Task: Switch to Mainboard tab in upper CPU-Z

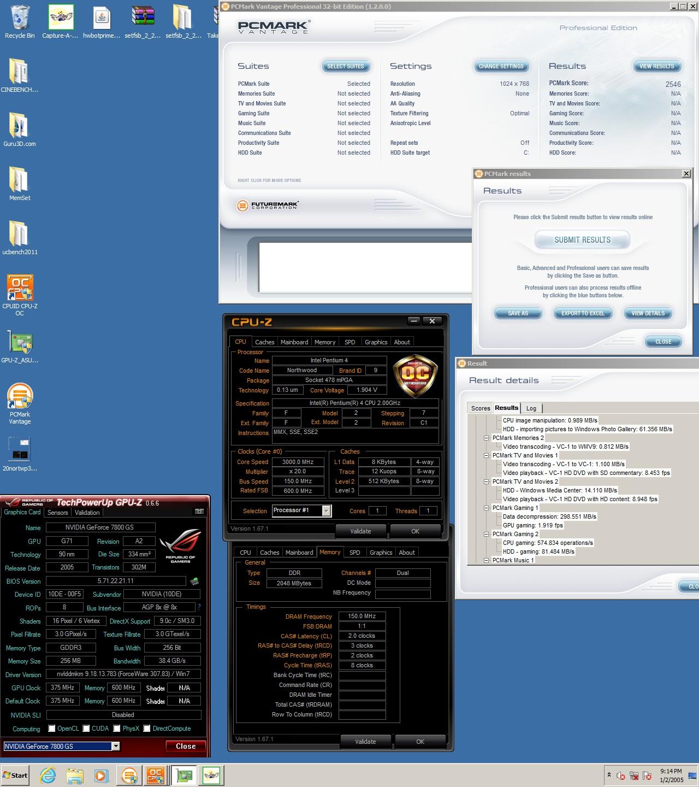Action: [x=294, y=342]
